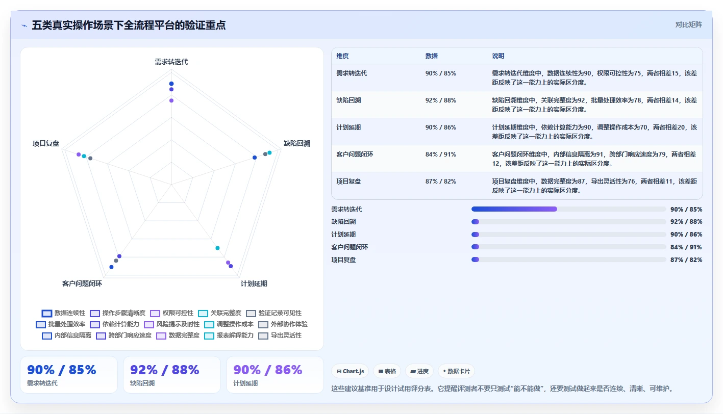The width and height of the screenshot is (723, 414).
Task: Click the Chart.js tag pill
Action: click(350, 371)
